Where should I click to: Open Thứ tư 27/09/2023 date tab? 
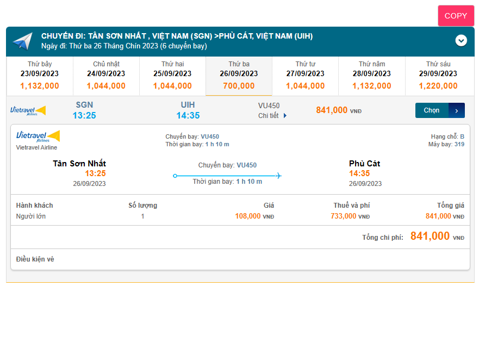(x=305, y=75)
